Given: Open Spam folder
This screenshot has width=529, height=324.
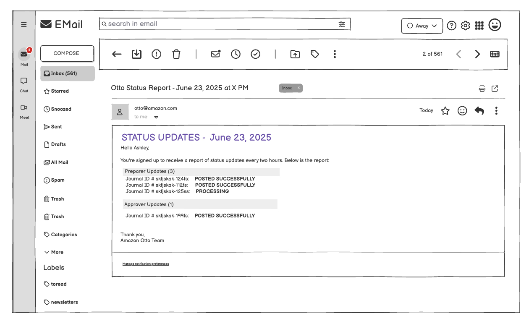Looking at the screenshot, I should [54, 180].
